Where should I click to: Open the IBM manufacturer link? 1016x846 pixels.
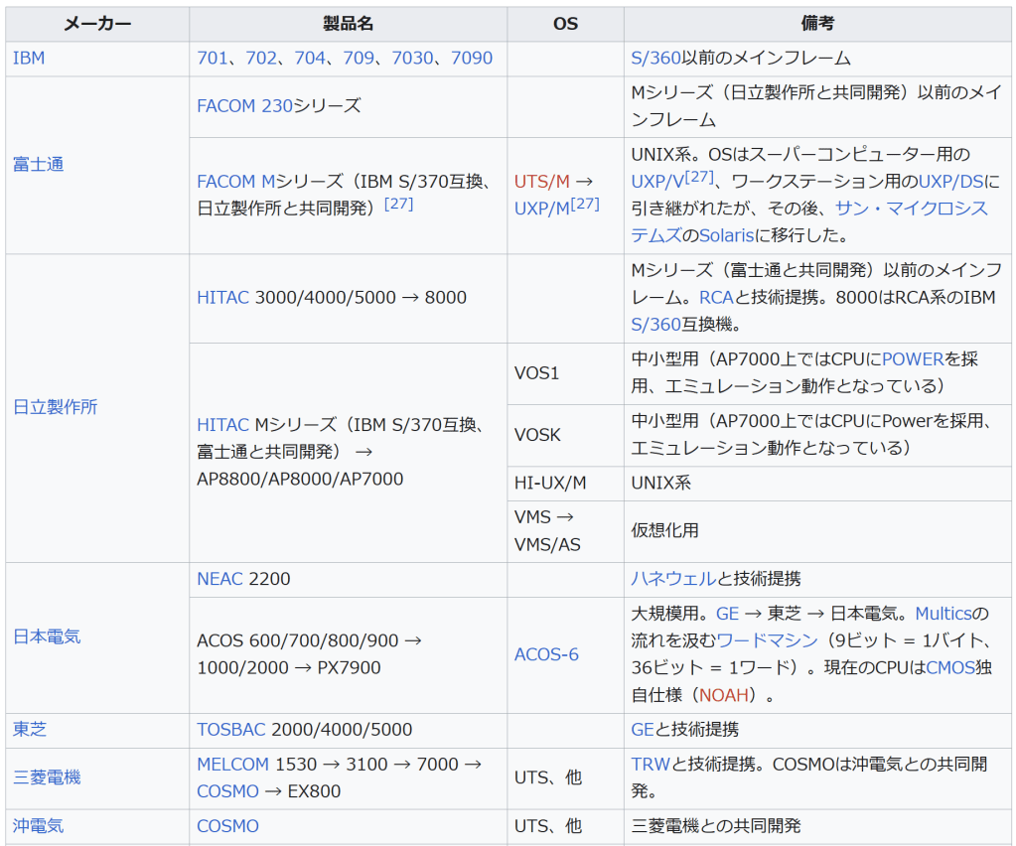click(29, 59)
